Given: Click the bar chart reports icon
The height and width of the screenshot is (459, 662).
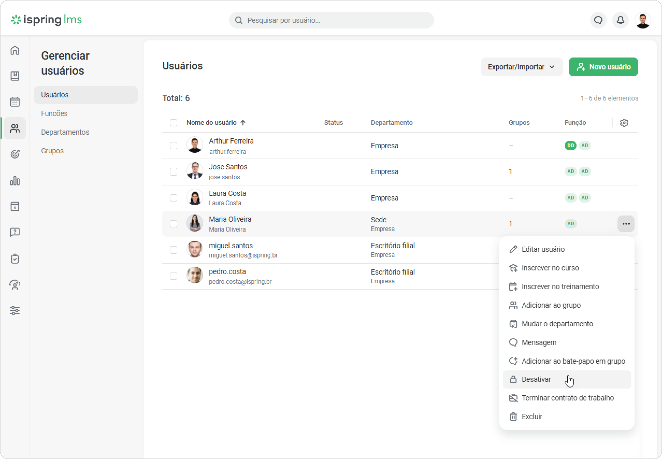Looking at the screenshot, I should (15, 181).
